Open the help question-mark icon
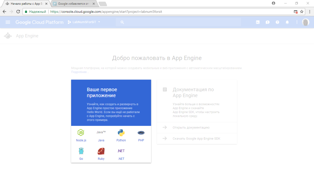 277,22
